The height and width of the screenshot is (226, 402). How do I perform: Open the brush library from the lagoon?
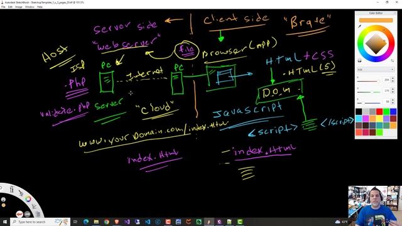tap(11, 190)
